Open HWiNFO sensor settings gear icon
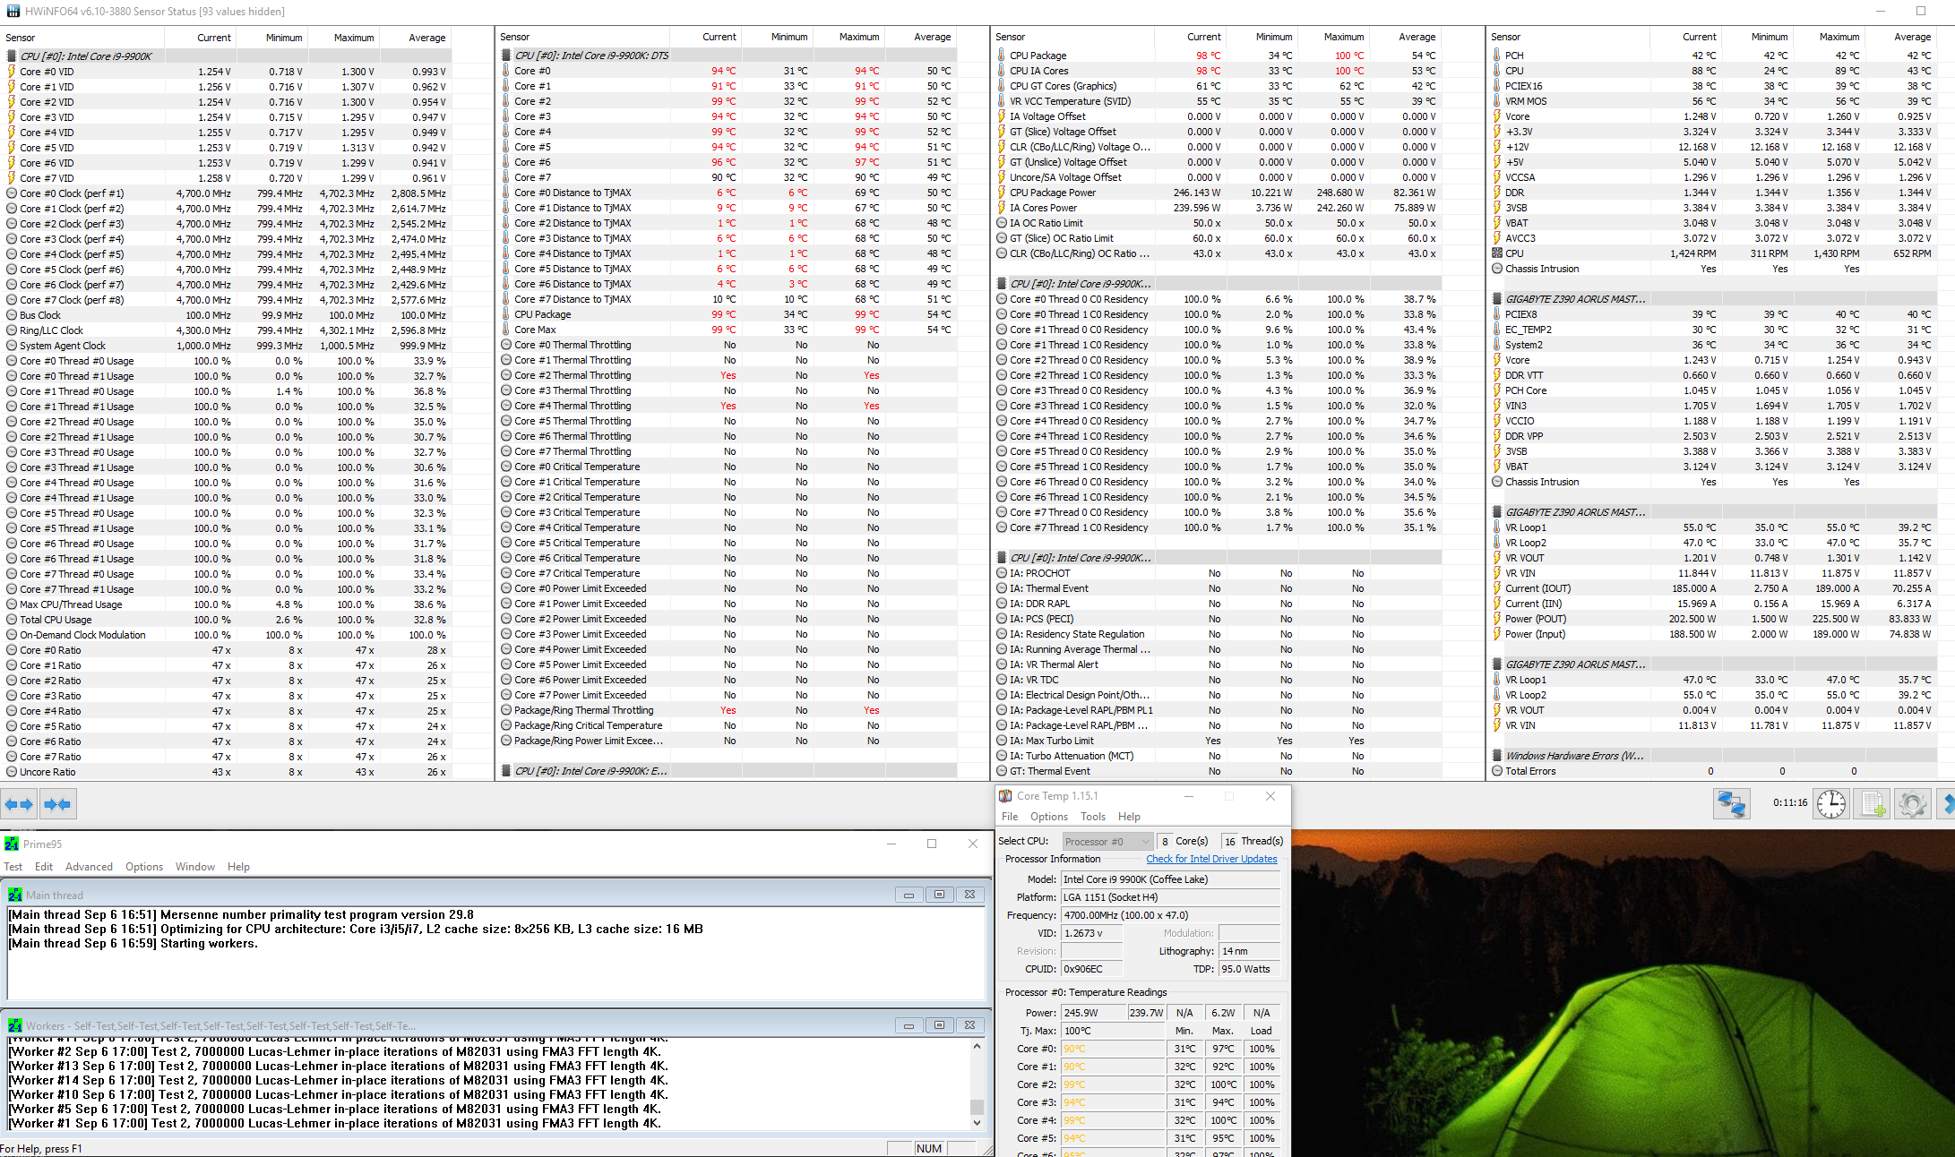1955x1157 pixels. tap(1912, 804)
